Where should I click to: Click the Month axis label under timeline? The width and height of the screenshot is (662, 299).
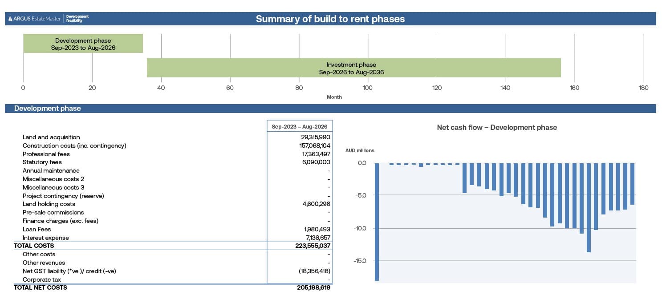[334, 97]
